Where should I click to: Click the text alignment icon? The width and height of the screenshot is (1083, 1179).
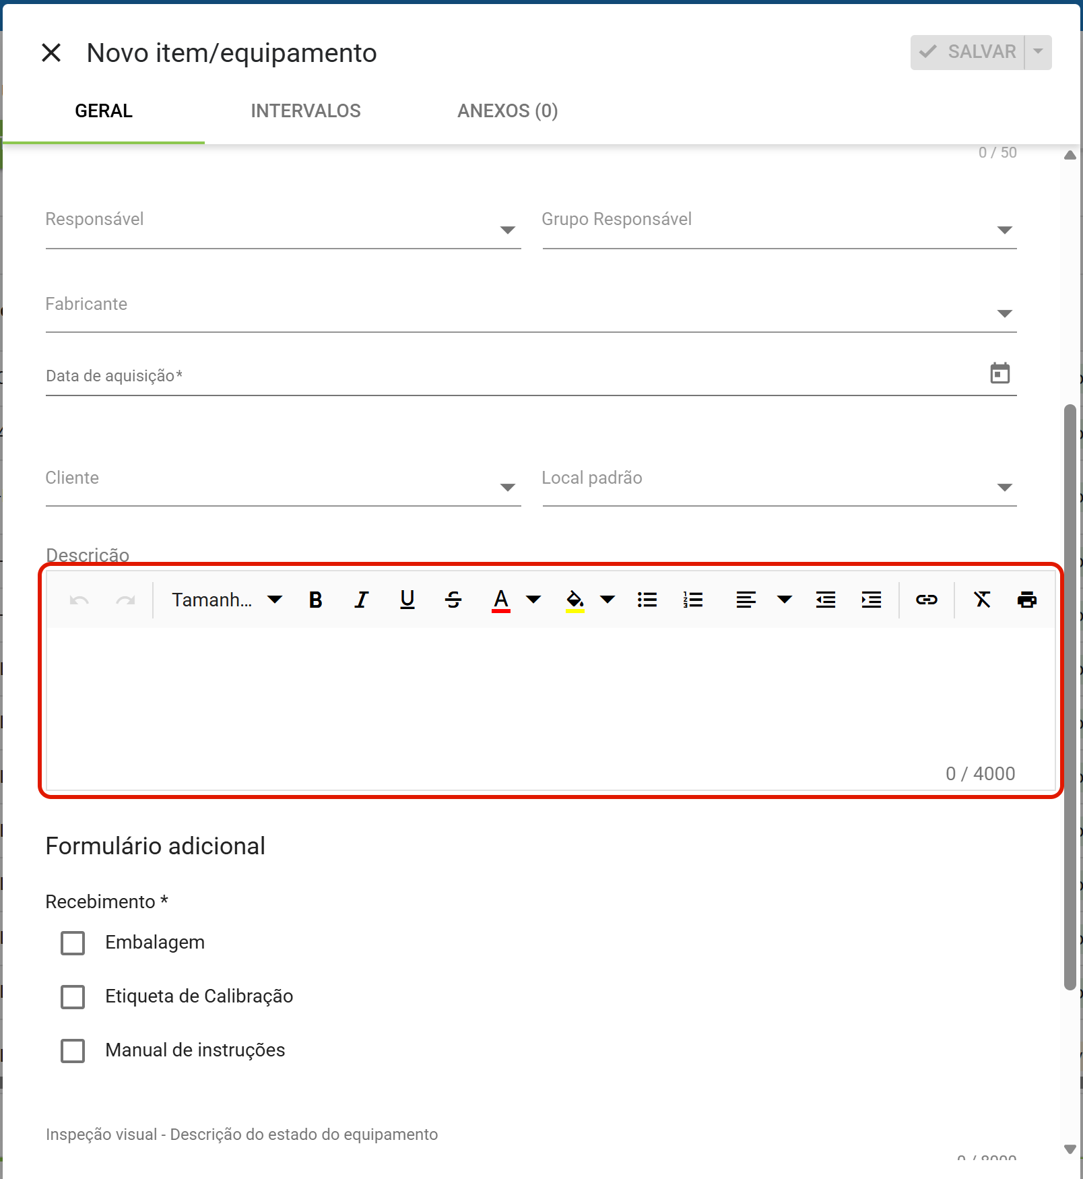click(x=746, y=600)
